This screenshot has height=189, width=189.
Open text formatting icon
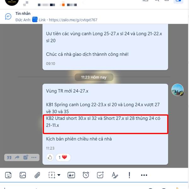(x=115, y=175)
